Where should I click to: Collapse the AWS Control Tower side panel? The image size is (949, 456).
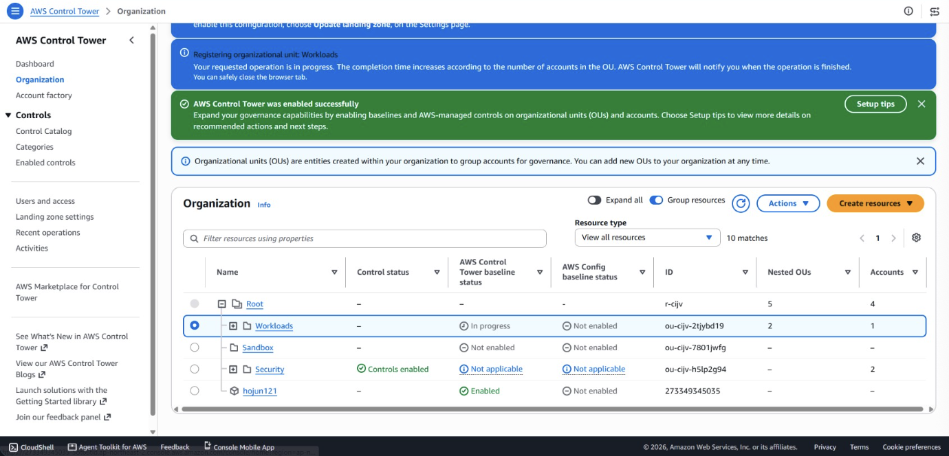131,41
